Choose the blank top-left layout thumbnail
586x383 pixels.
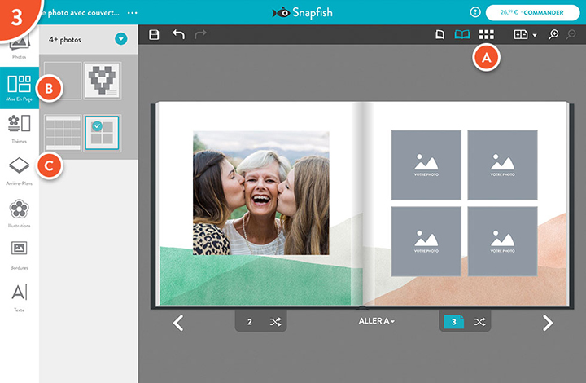[x=63, y=81]
